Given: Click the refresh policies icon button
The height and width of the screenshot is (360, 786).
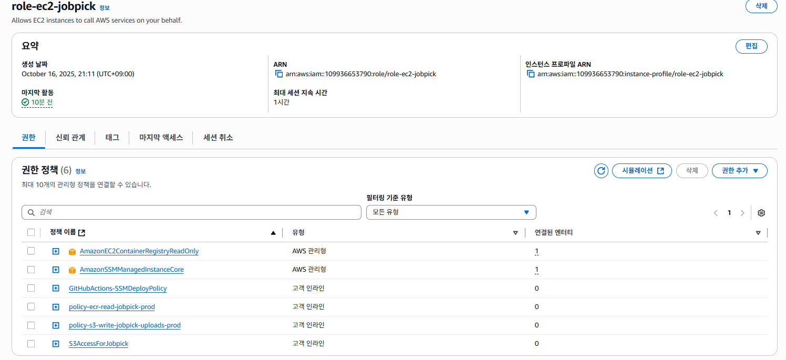Looking at the screenshot, I should point(601,171).
